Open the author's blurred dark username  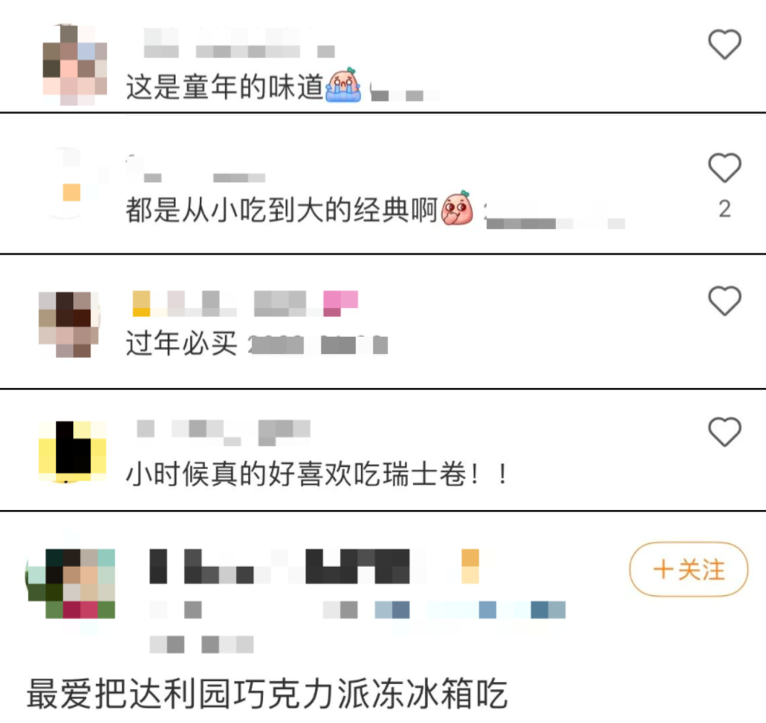pyautogui.click(x=279, y=566)
